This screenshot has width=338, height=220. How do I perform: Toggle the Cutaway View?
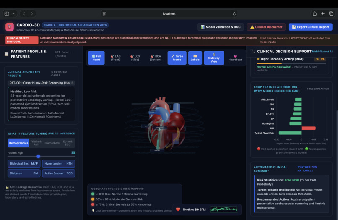pyautogui.click(x=214, y=58)
